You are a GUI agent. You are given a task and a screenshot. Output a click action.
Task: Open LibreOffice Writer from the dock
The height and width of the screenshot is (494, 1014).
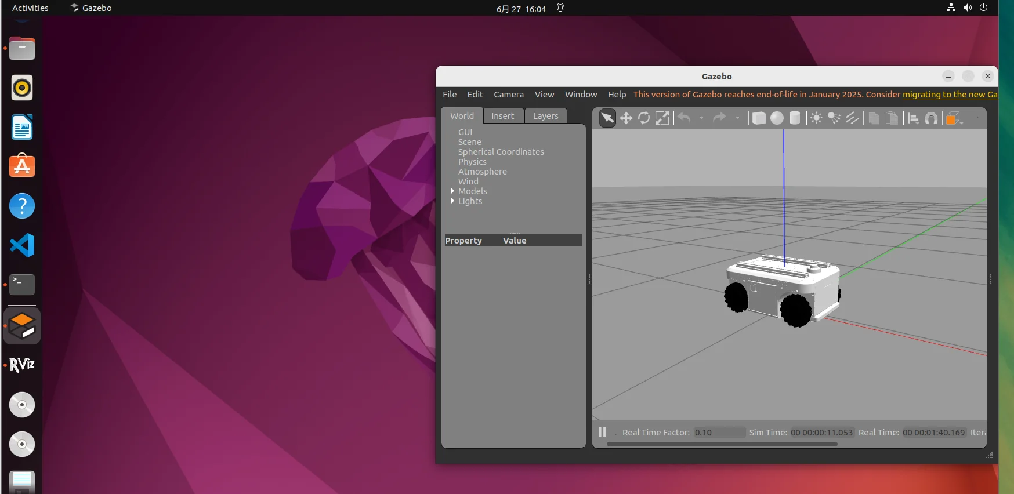(22, 128)
